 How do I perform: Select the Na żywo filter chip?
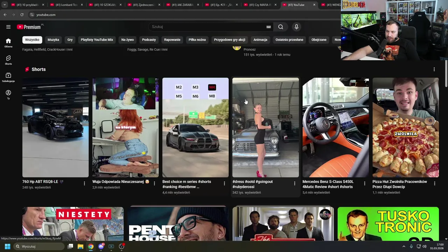pyautogui.click(x=127, y=40)
